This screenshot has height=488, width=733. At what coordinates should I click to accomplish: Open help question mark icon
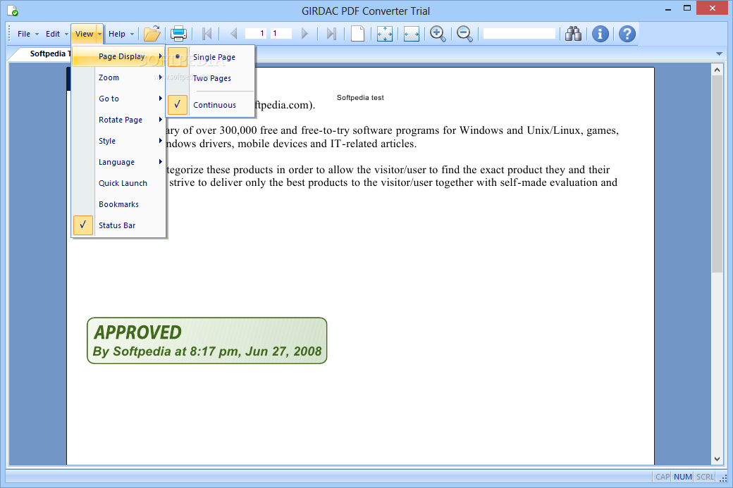click(x=627, y=34)
